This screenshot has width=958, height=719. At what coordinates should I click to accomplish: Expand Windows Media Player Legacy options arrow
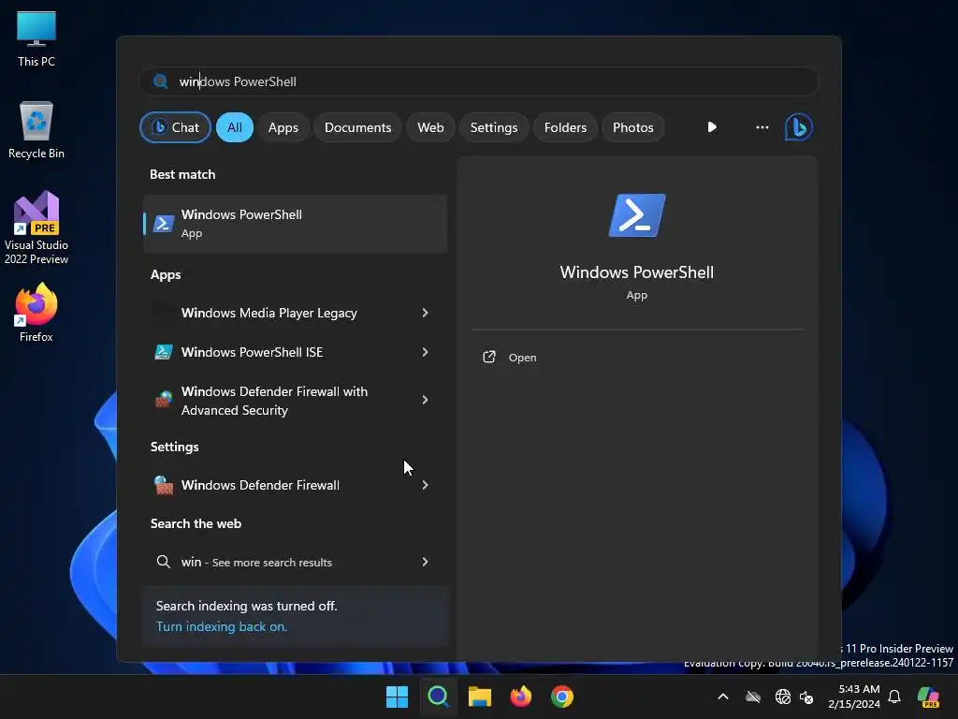[426, 313]
